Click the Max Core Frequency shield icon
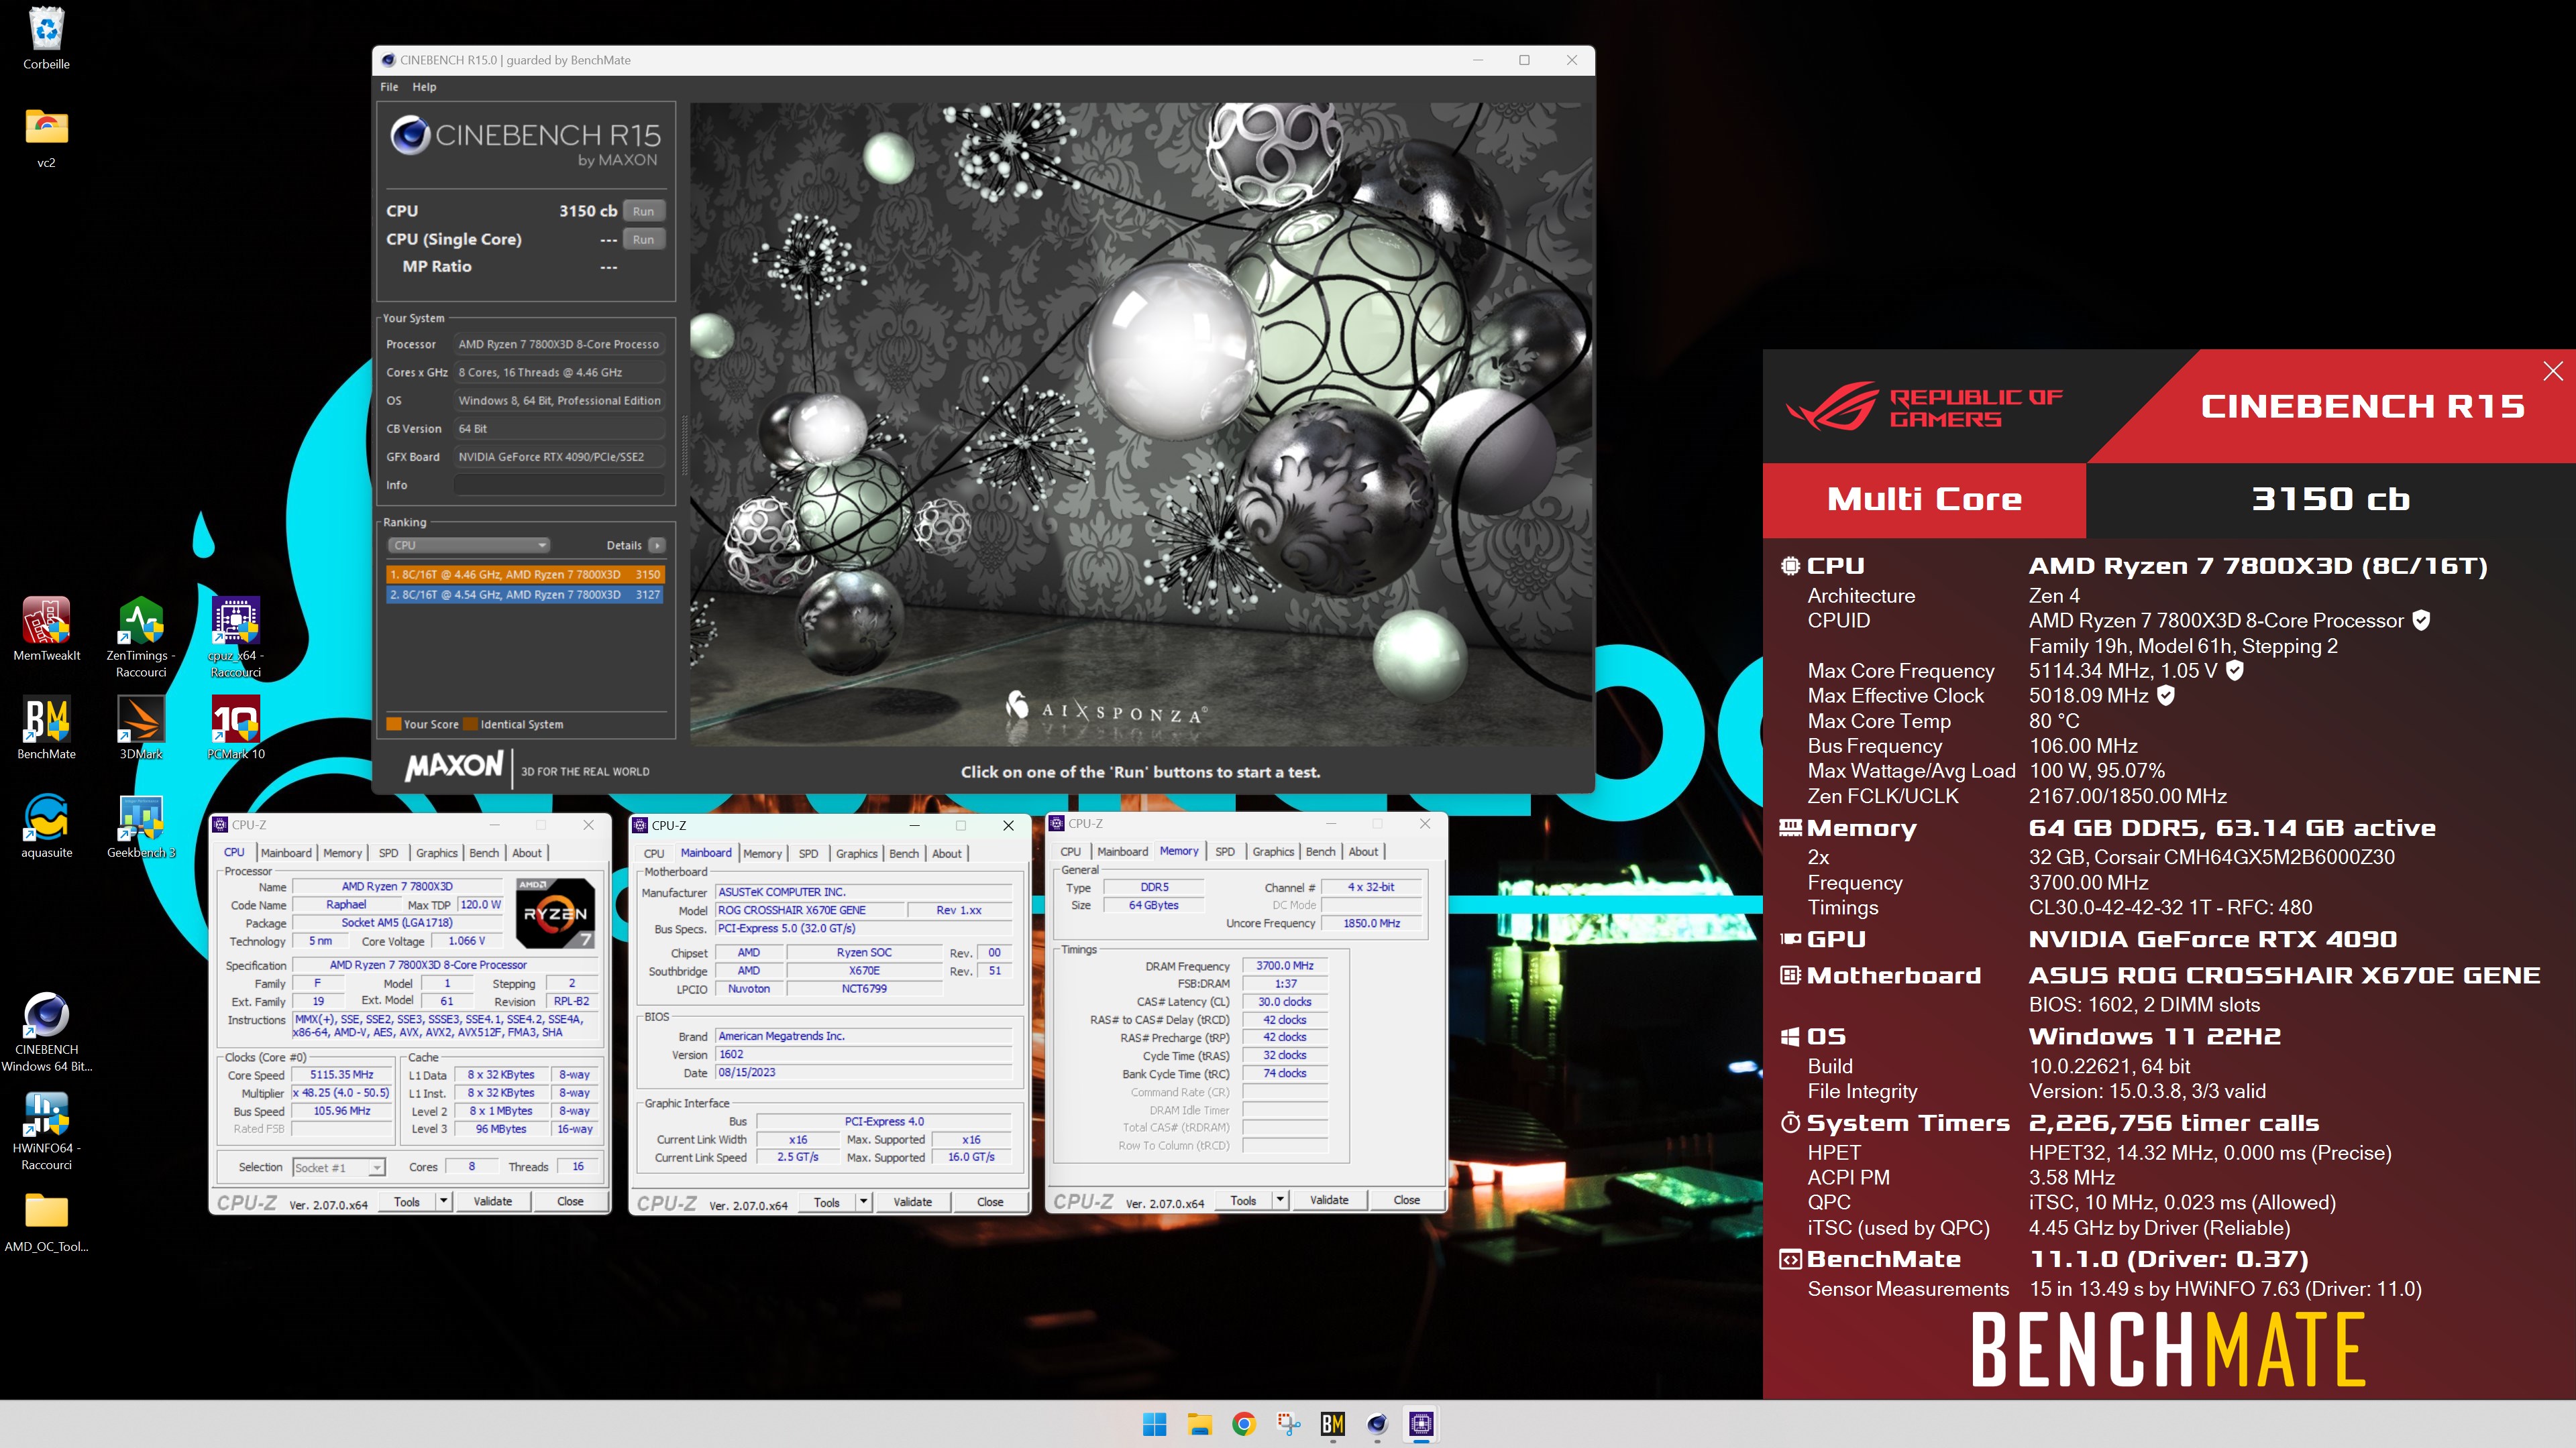Screen dimensions: 2576x1448 [x=2235, y=670]
